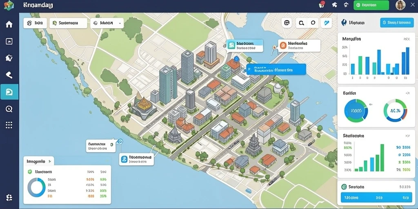The height and width of the screenshot is (209, 418).
Task: Click the magnifier icon in left sidebar
Action: click(x=9, y=109)
